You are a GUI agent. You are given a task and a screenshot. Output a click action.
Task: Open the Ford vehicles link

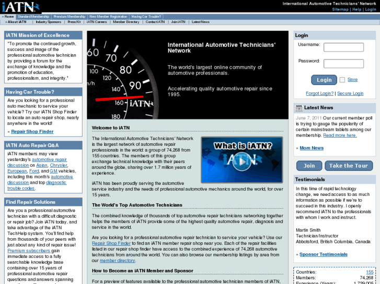click(34, 171)
